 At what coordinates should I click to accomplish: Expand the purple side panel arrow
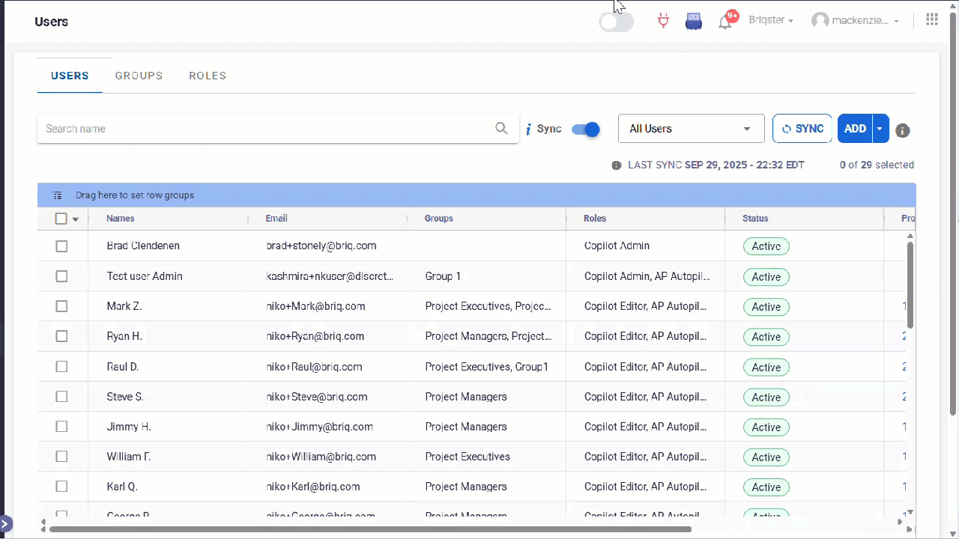(5, 523)
